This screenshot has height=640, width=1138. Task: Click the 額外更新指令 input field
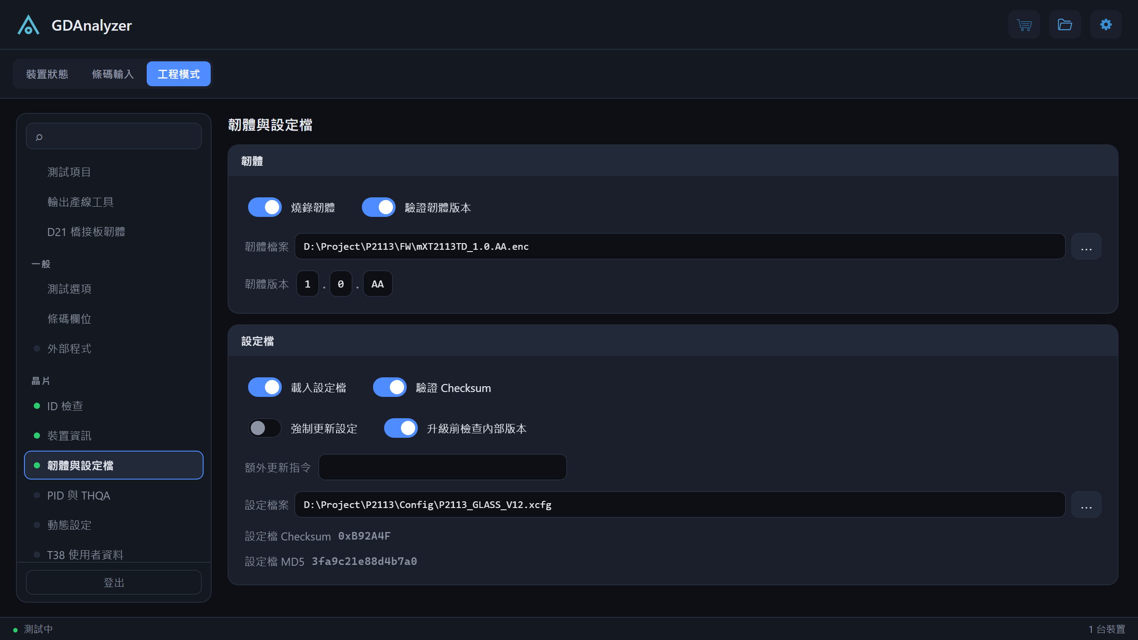click(x=442, y=467)
